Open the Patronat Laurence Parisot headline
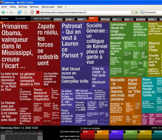Screen dimensions: 162x140 [x=72, y=40]
